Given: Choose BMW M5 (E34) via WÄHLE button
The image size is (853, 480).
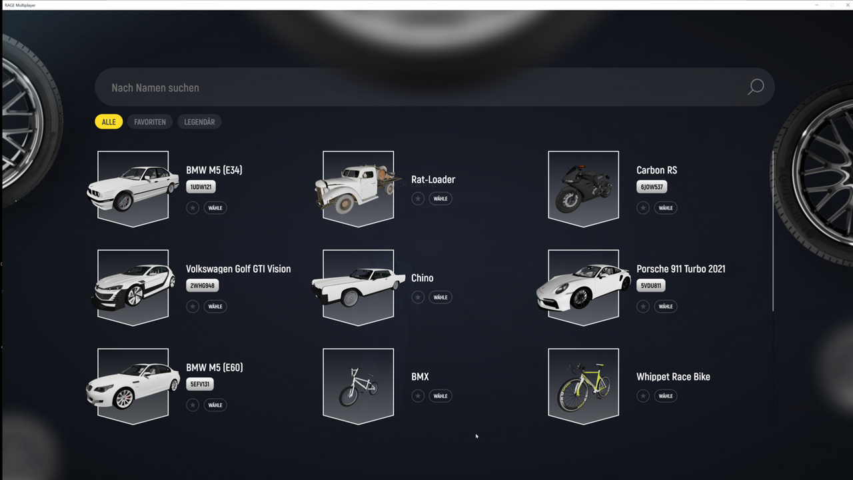Looking at the screenshot, I should (215, 208).
